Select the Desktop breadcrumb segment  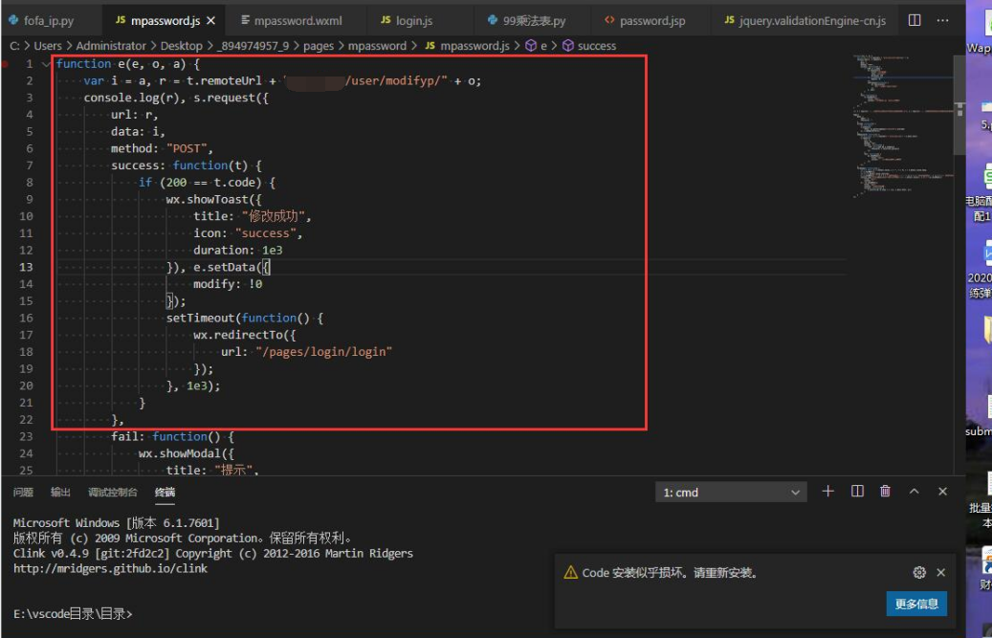pos(181,46)
